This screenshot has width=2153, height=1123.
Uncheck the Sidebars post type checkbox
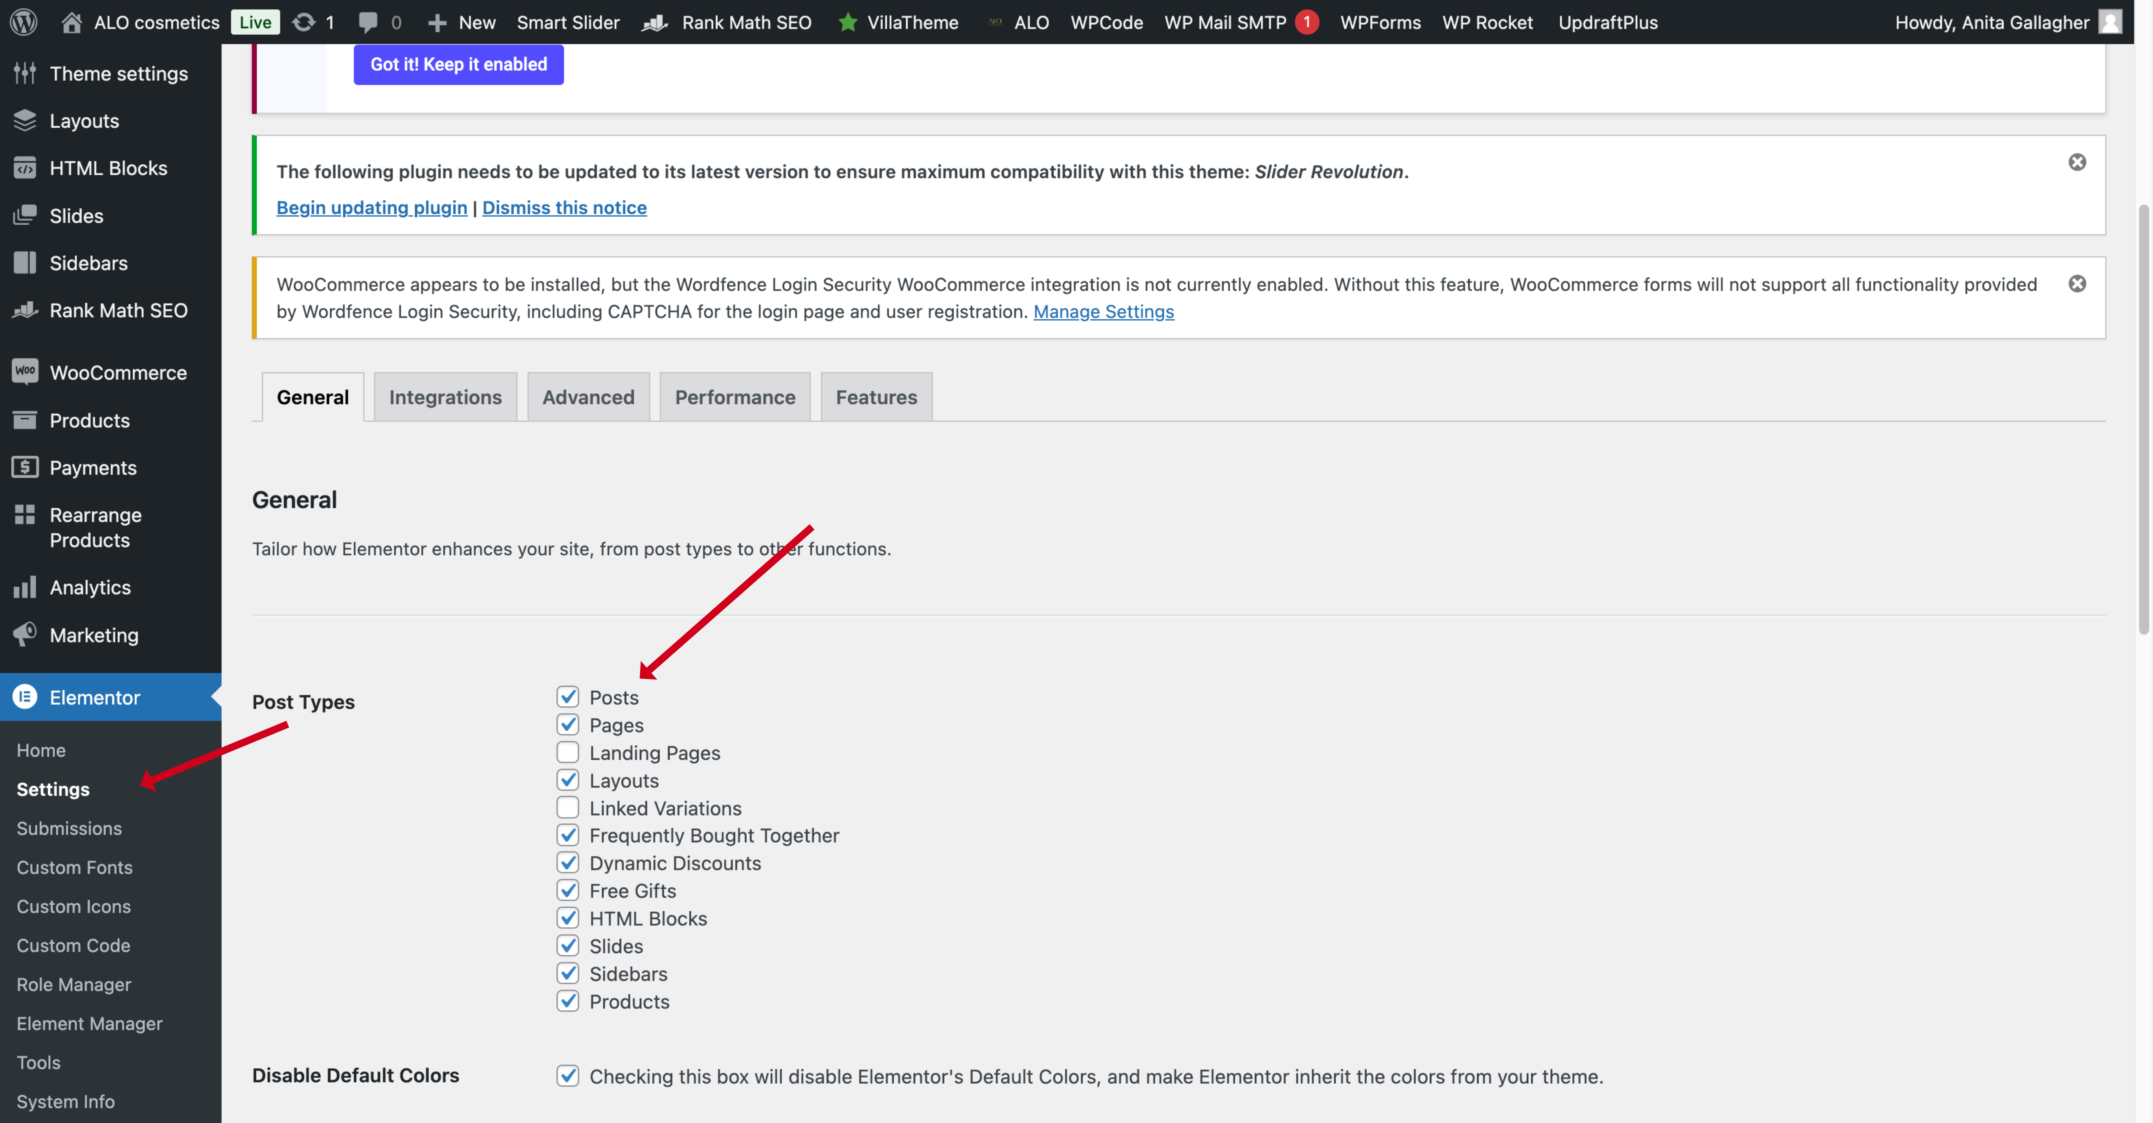567,973
